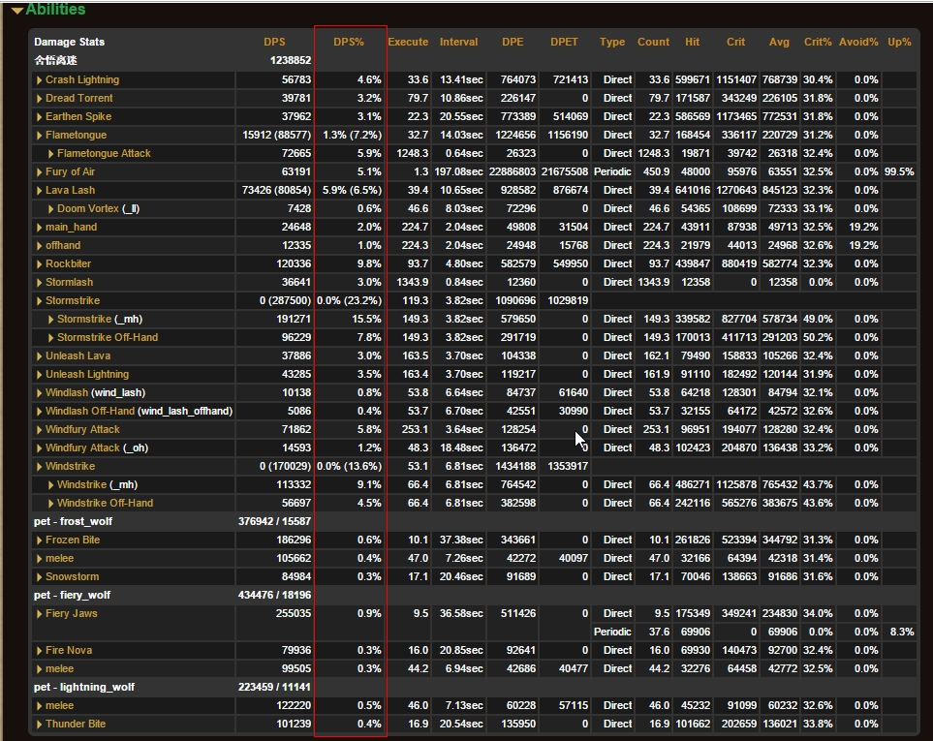The image size is (933, 741).
Task: Toggle the Lava Lash ability breakdown
Action: coord(70,190)
